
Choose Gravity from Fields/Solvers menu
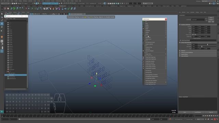[x=147, y=25]
